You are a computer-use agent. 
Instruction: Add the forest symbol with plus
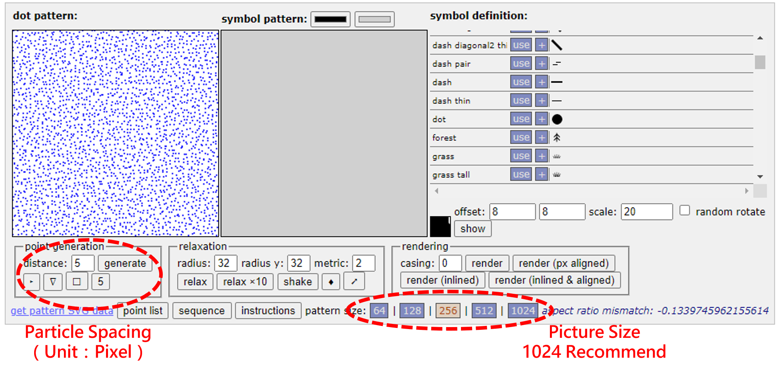[541, 137]
